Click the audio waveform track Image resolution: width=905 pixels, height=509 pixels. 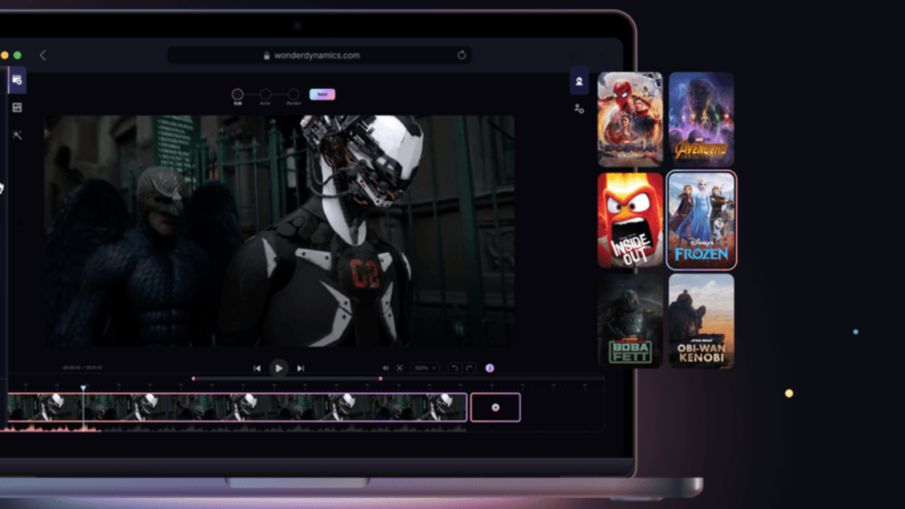pyautogui.click(x=236, y=427)
